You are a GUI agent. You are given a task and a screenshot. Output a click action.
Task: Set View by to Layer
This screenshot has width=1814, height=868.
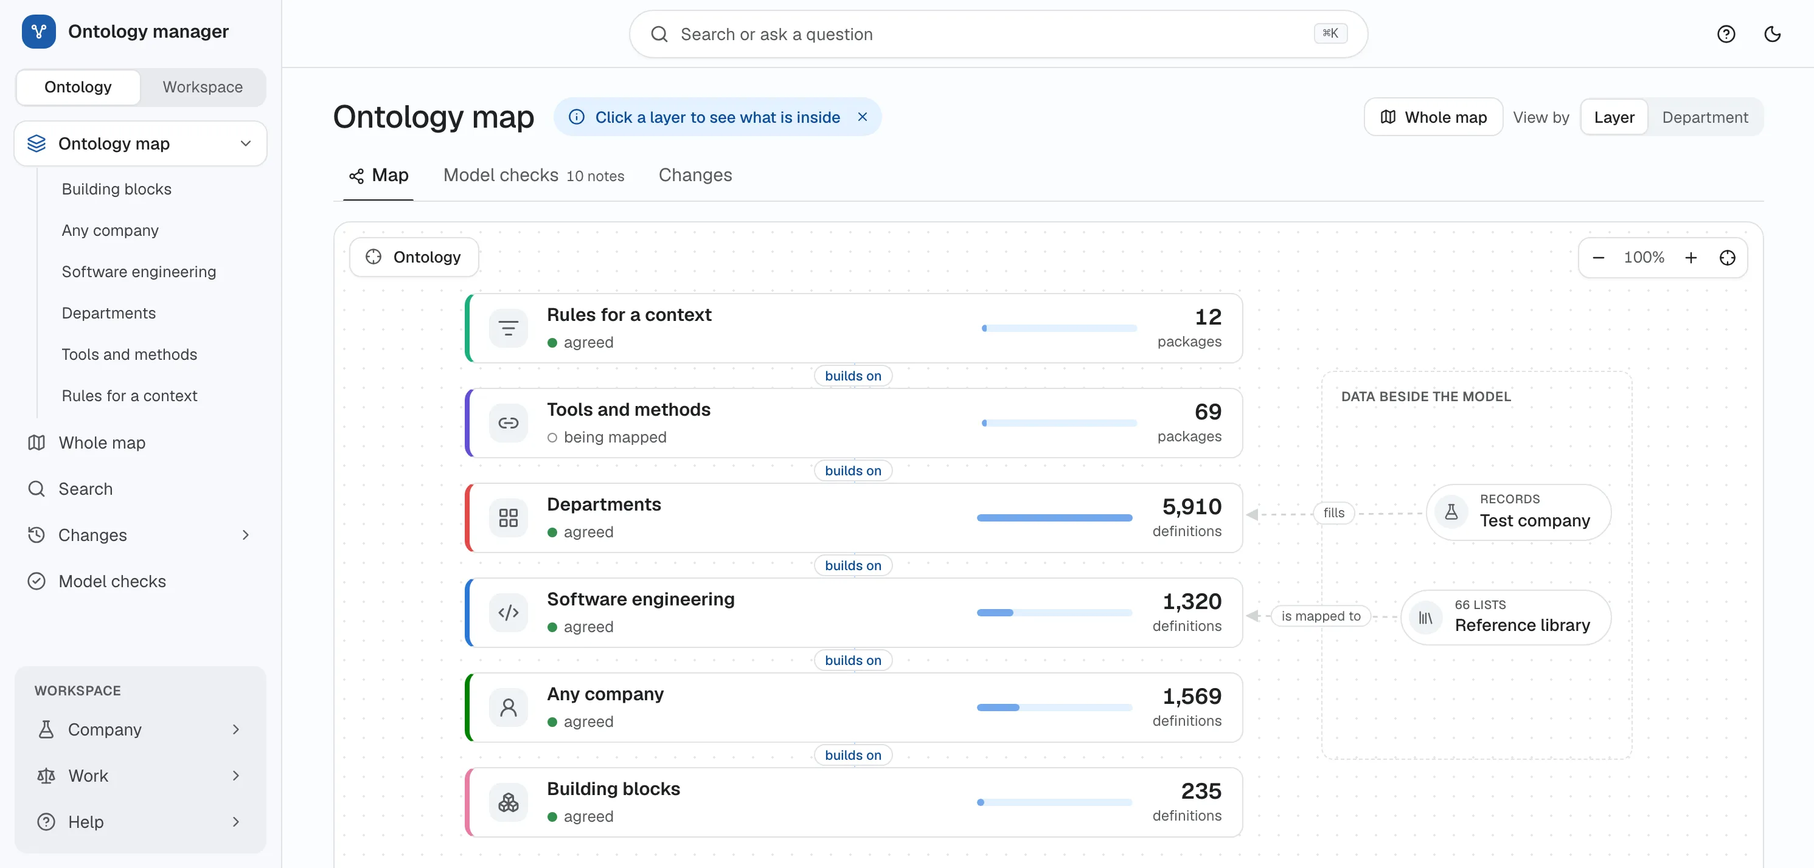1614,117
